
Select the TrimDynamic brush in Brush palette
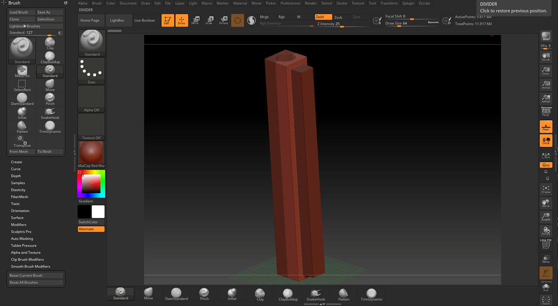tap(50, 127)
